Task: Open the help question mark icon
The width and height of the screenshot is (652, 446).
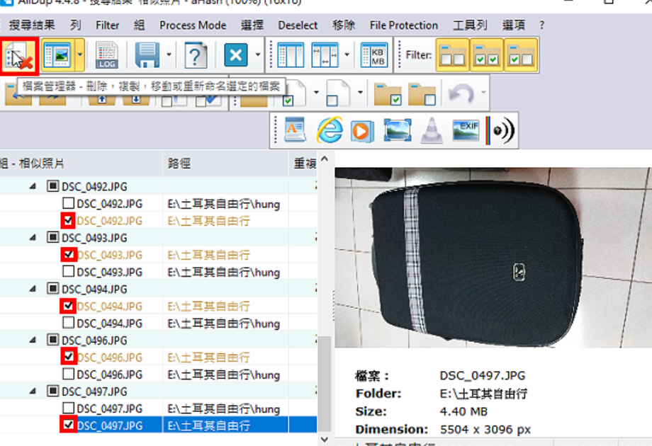Action: point(196,55)
